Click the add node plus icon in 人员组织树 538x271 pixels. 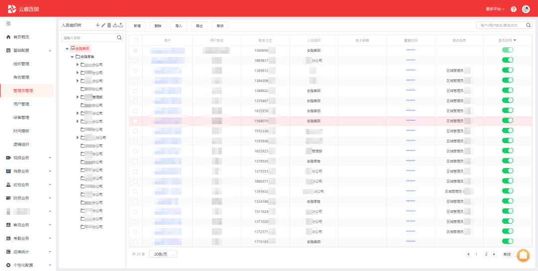point(98,25)
